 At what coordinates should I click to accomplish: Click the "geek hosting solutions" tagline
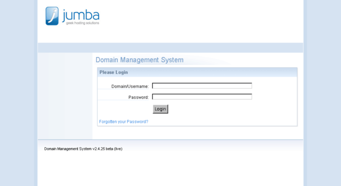83,23
